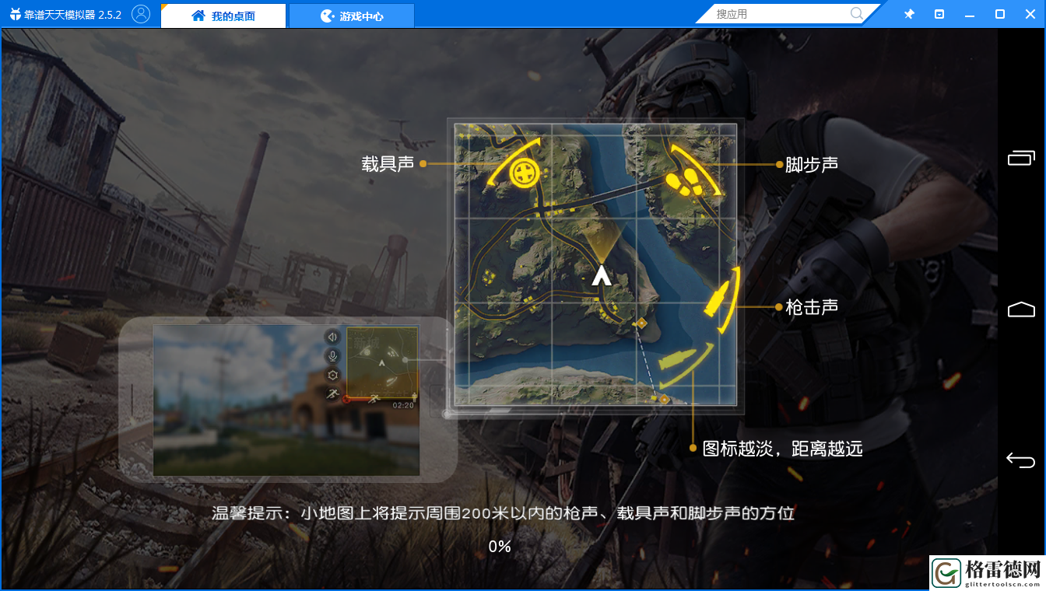The width and height of the screenshot is (1046, 591).
Task: Go to Android home via sidebar icon
Action: tap(1021, 309)
